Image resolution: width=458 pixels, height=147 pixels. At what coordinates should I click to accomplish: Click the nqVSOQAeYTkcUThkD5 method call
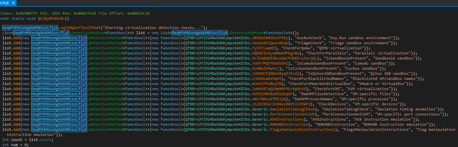coord(80,28)
